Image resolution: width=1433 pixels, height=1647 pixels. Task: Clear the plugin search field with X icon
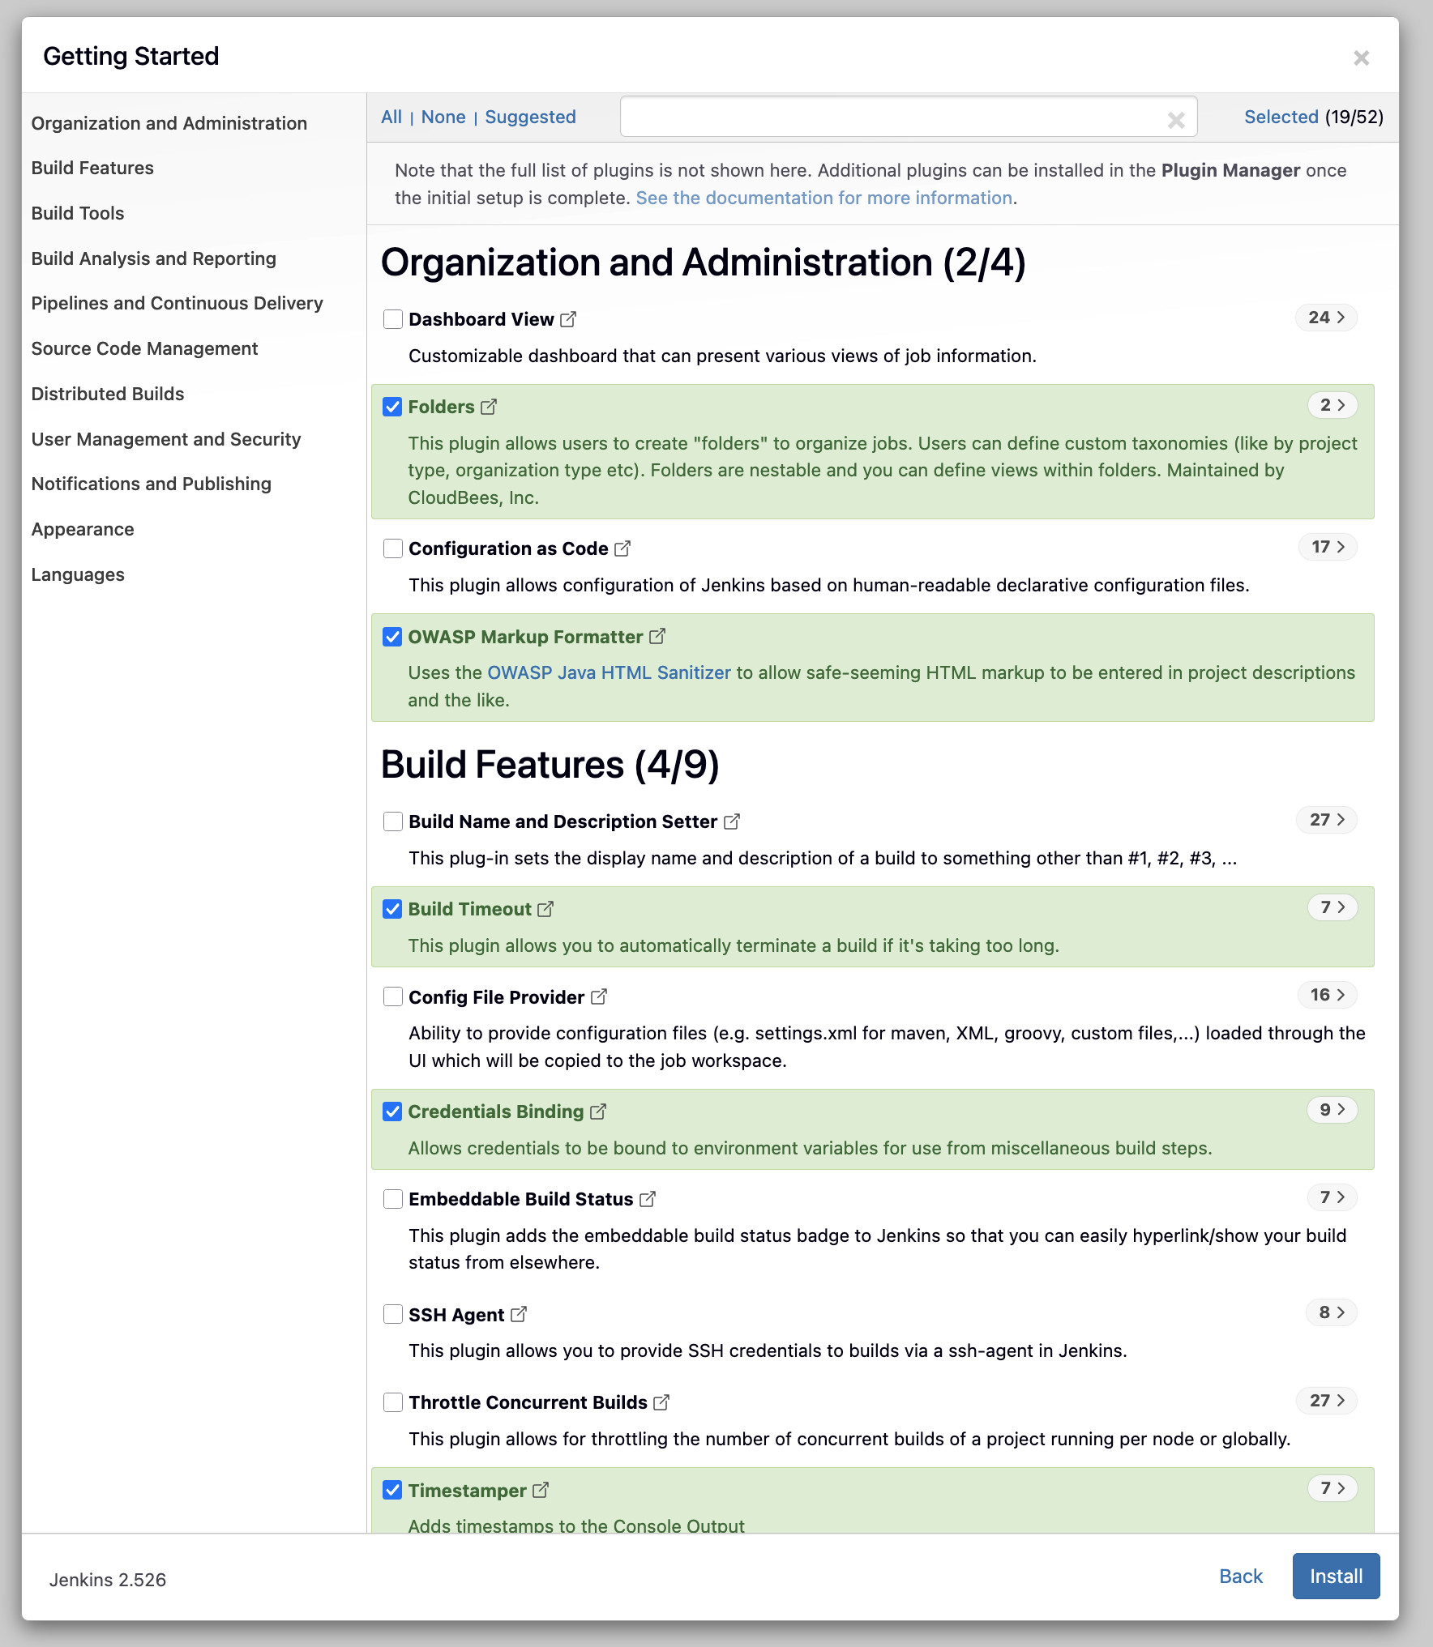pos(1176,120)
